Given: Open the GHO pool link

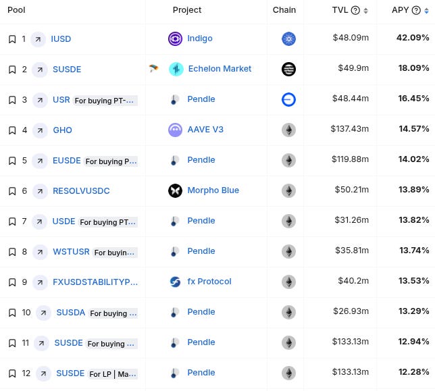Looking at the screenshot, I should (62, 130).
